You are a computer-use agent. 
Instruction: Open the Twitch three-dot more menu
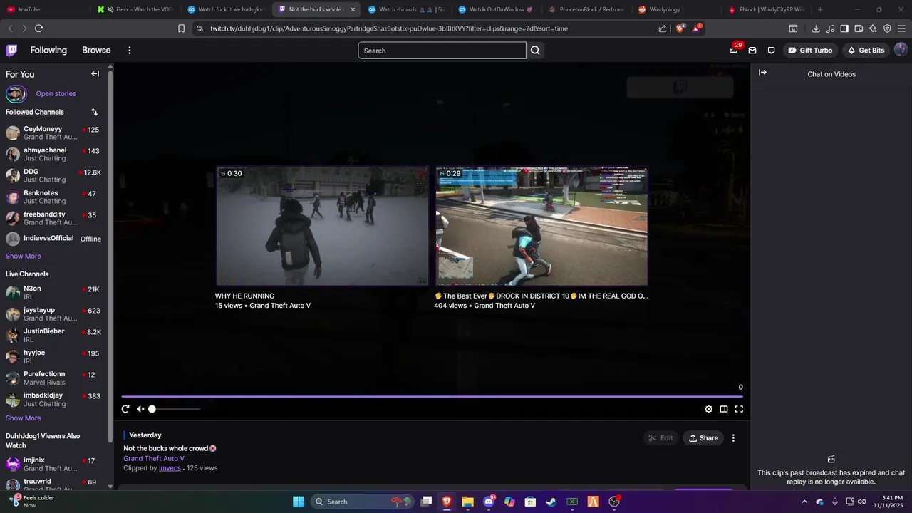129,51
